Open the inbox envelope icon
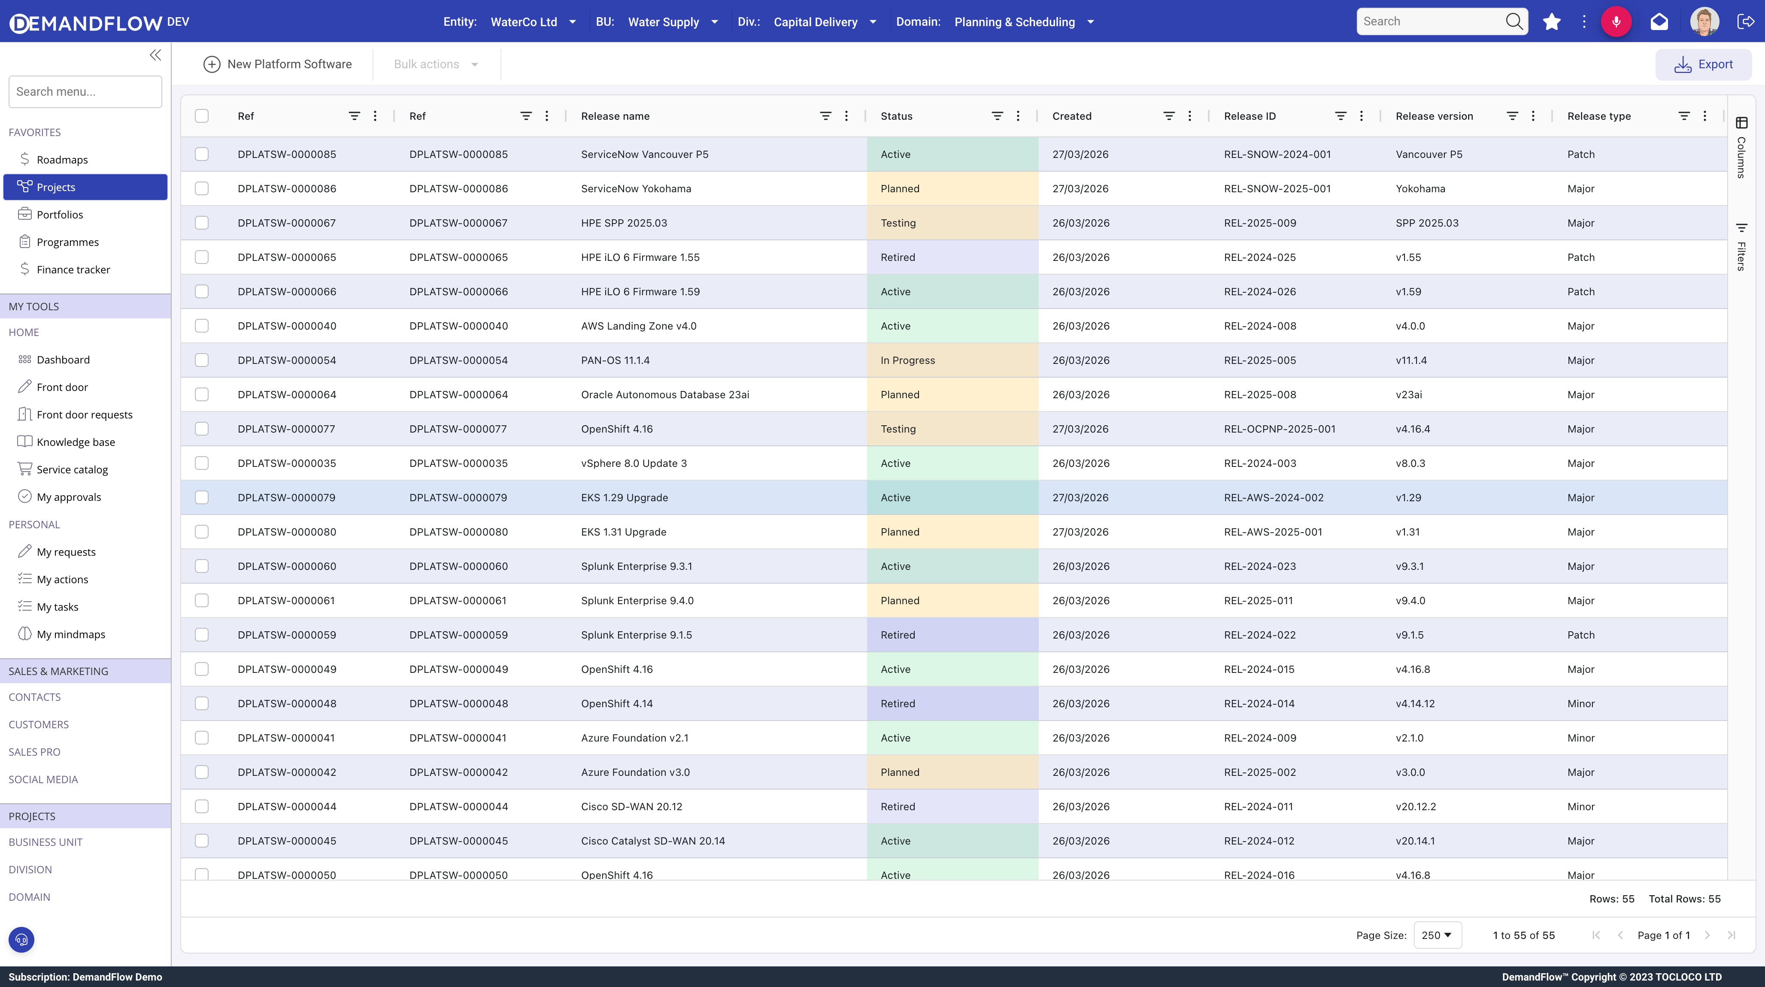 coord(1659,21)
